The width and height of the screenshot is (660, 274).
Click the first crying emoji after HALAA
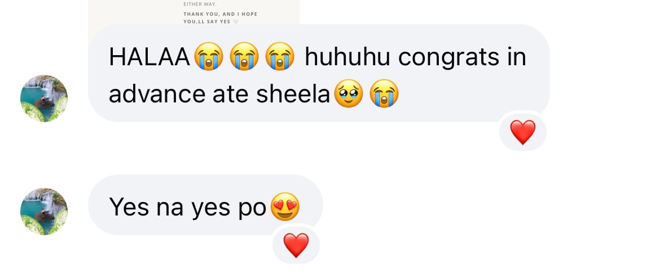point(209,56)
